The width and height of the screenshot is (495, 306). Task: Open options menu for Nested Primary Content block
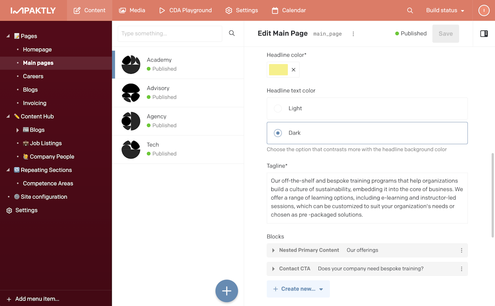(x=462, y=250)
